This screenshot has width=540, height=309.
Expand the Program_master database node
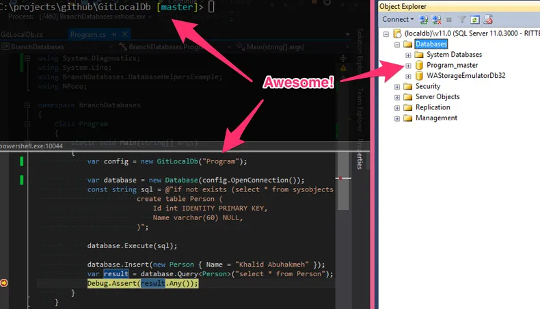408,66
